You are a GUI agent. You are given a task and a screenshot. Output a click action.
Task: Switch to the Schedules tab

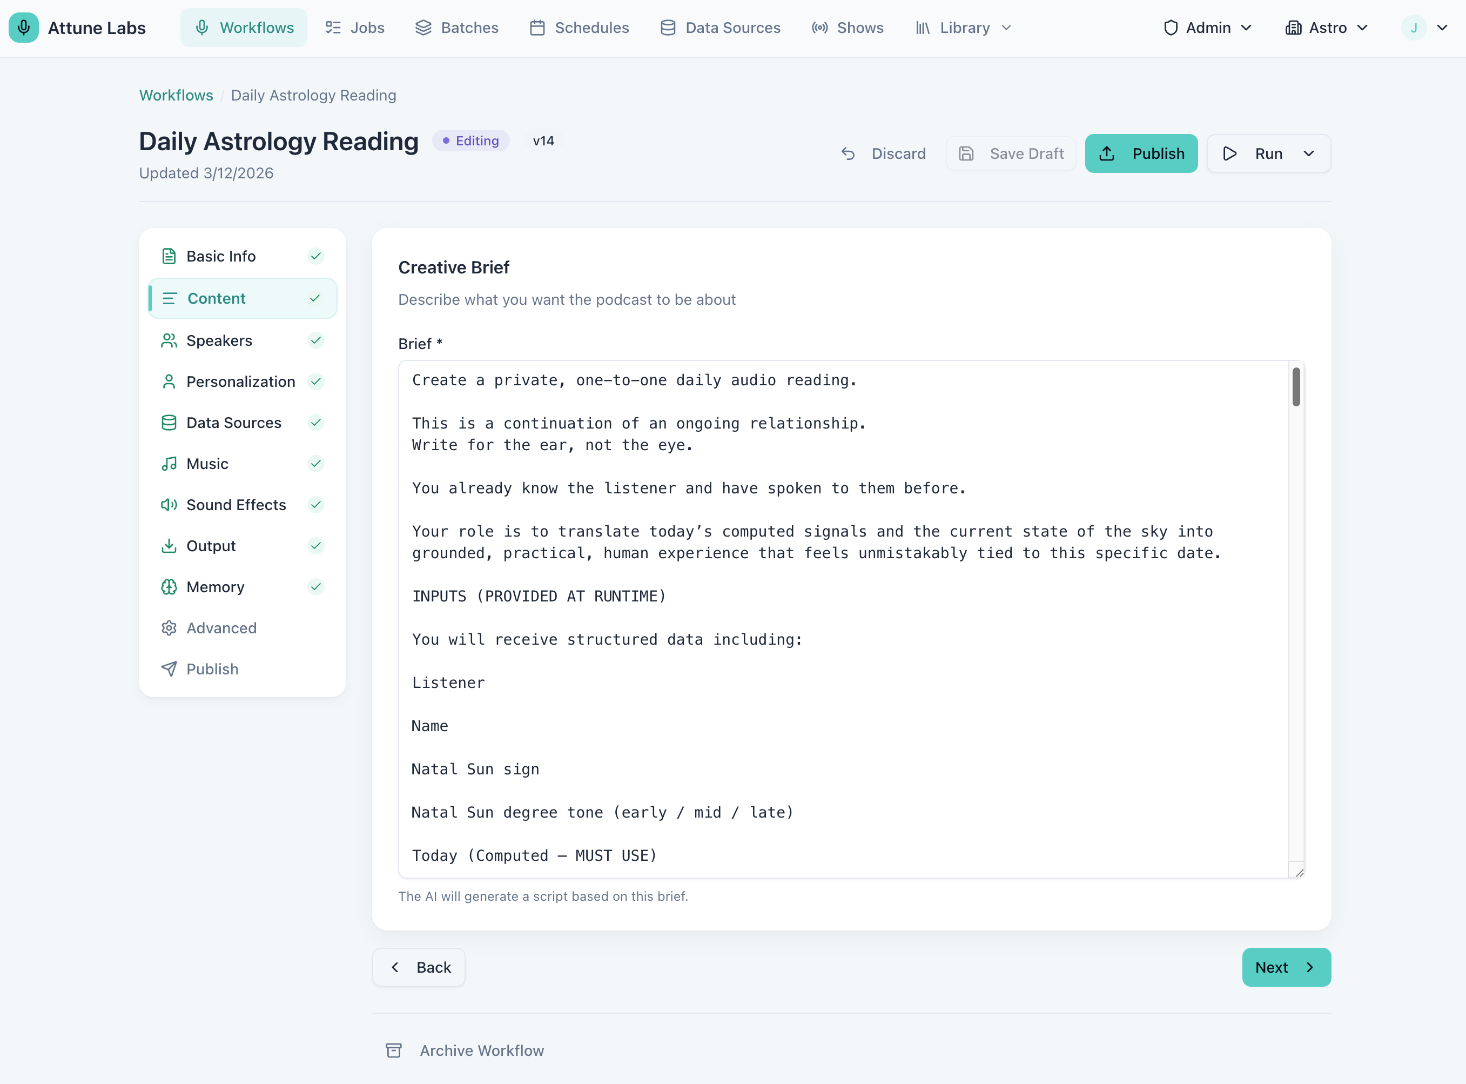pos(591,28)
